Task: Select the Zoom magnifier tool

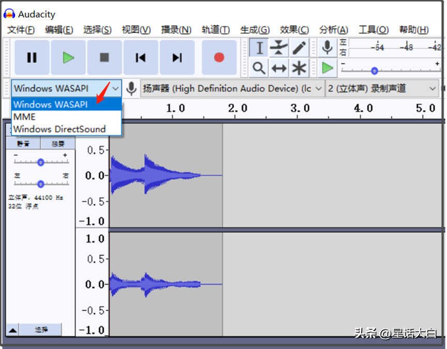Action: coord(259,68)
